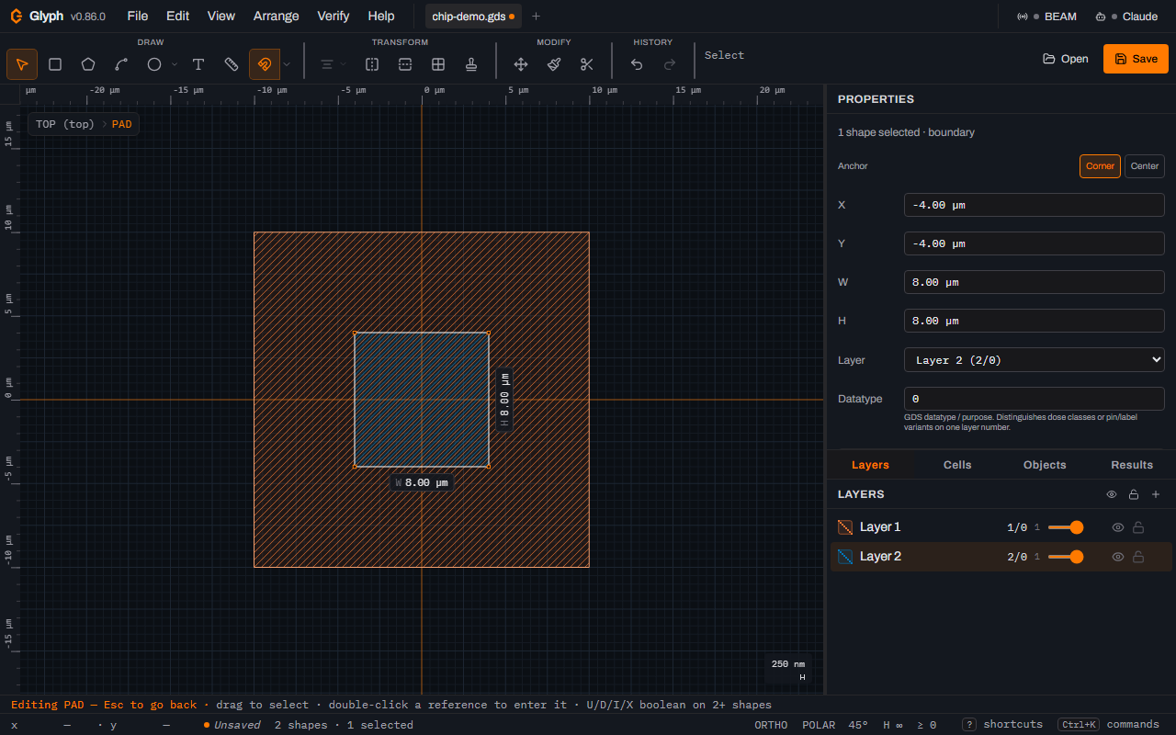
Task: Toggle lock for all layers in header
Action: click(x=1134, y=494)
